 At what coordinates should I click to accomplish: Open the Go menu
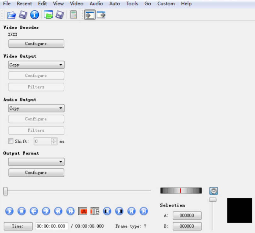point(148,3)
